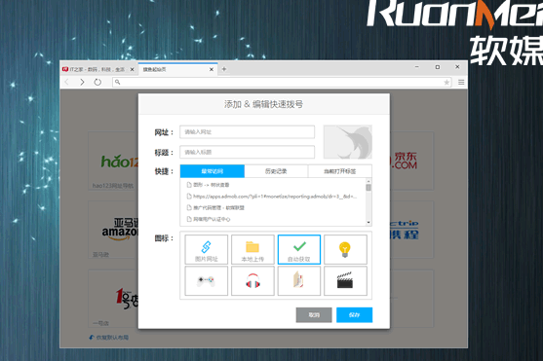The height and width of the screenshot is (361, 543).
Task: Click the scroll-up arrow of the shortcut list
Action: 368,181
